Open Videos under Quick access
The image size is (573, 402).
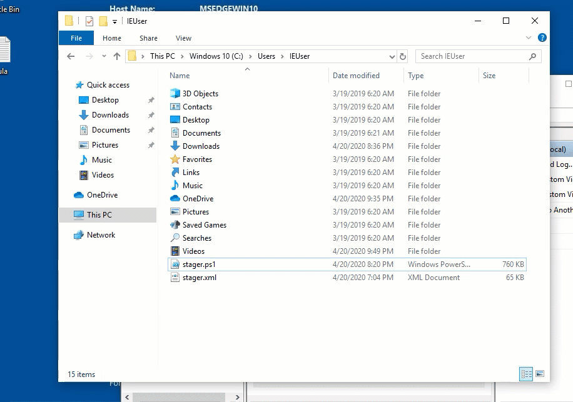(103, 175)
